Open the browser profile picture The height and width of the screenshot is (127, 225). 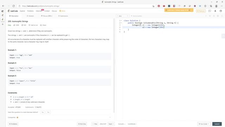(216, 6)
